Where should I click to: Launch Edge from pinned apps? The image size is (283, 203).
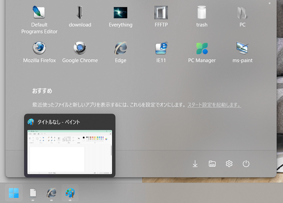click(121, 53)
